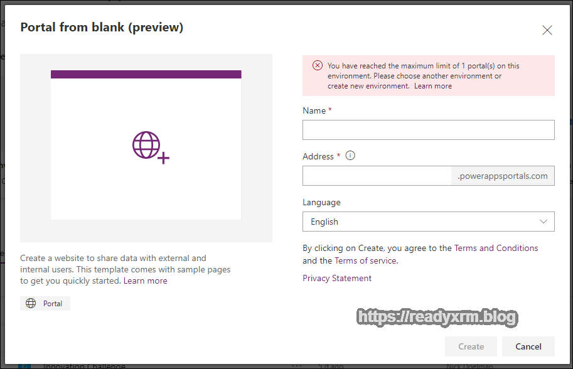
Task: Click the chevron on the English language selector
Action: tap(544, 222)
